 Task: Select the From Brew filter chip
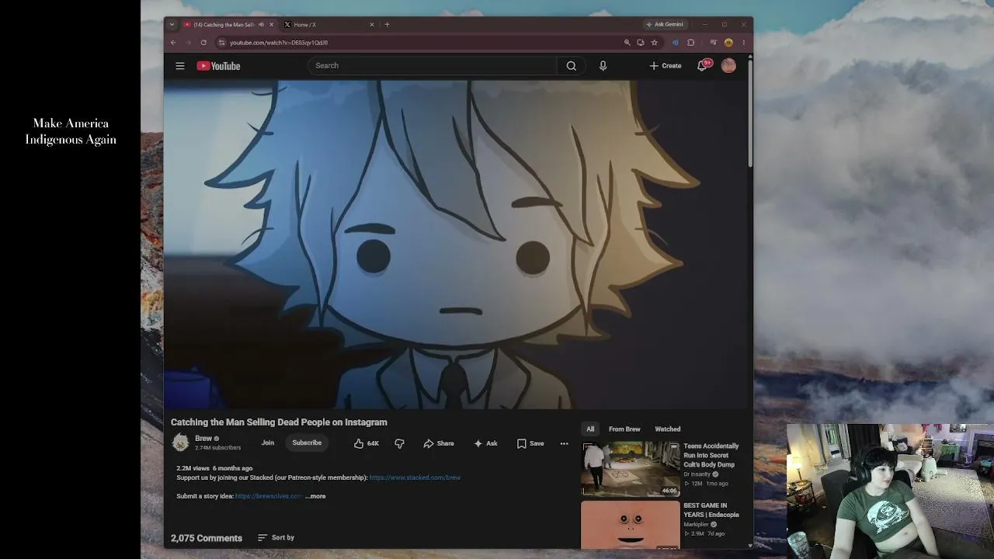[x=624, y=429]
